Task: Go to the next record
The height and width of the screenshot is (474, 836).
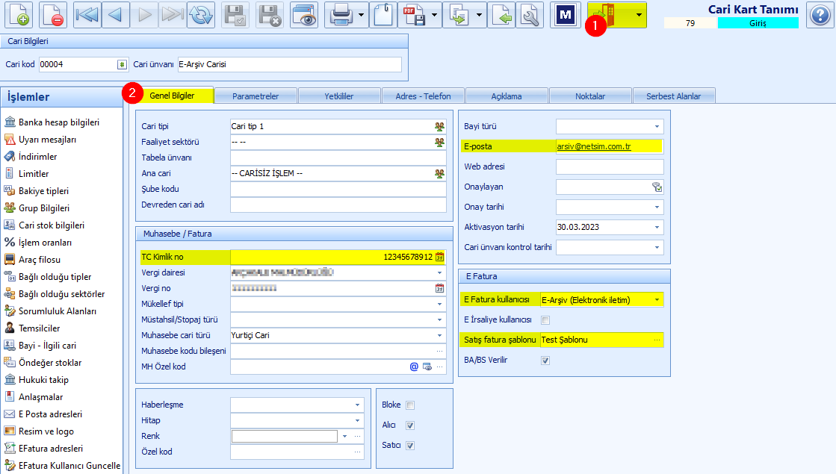Action: click(144, 15)
